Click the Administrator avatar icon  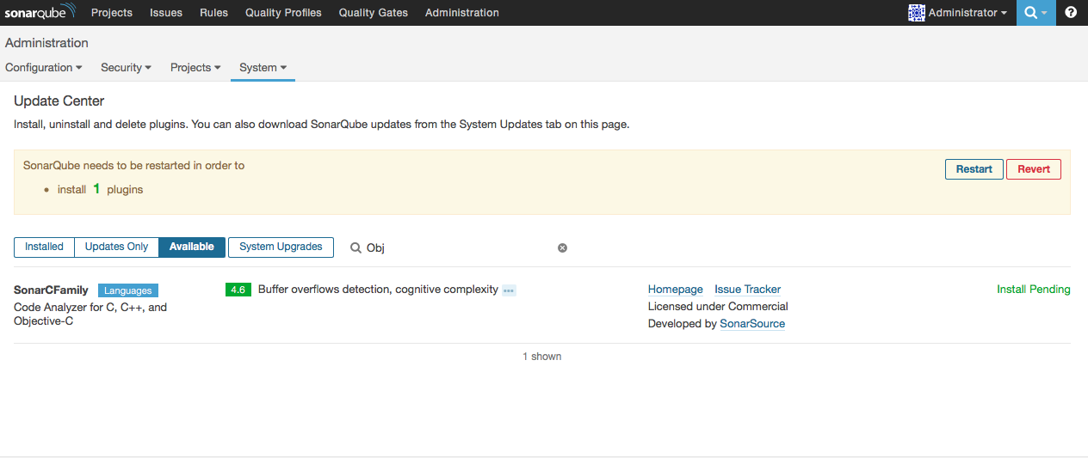917,13
